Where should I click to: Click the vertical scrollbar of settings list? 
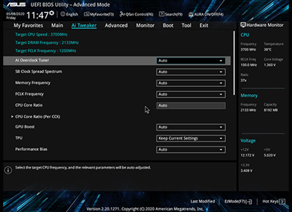tap(234, 63)
